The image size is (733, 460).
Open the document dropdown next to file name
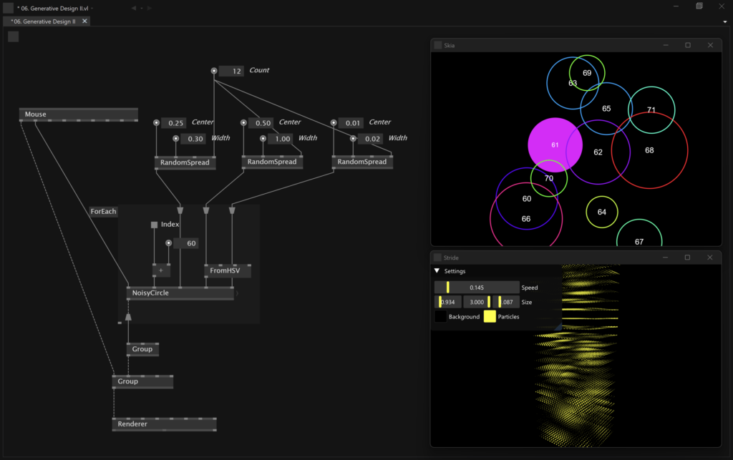tap(92, 8)
